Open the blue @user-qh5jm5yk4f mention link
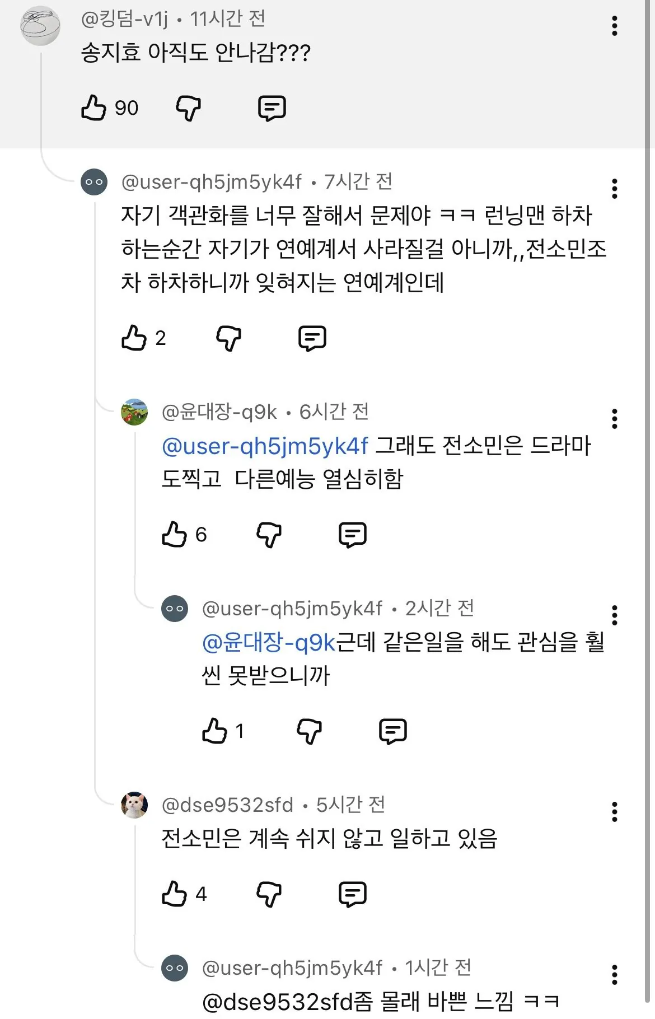 [265, 446]
